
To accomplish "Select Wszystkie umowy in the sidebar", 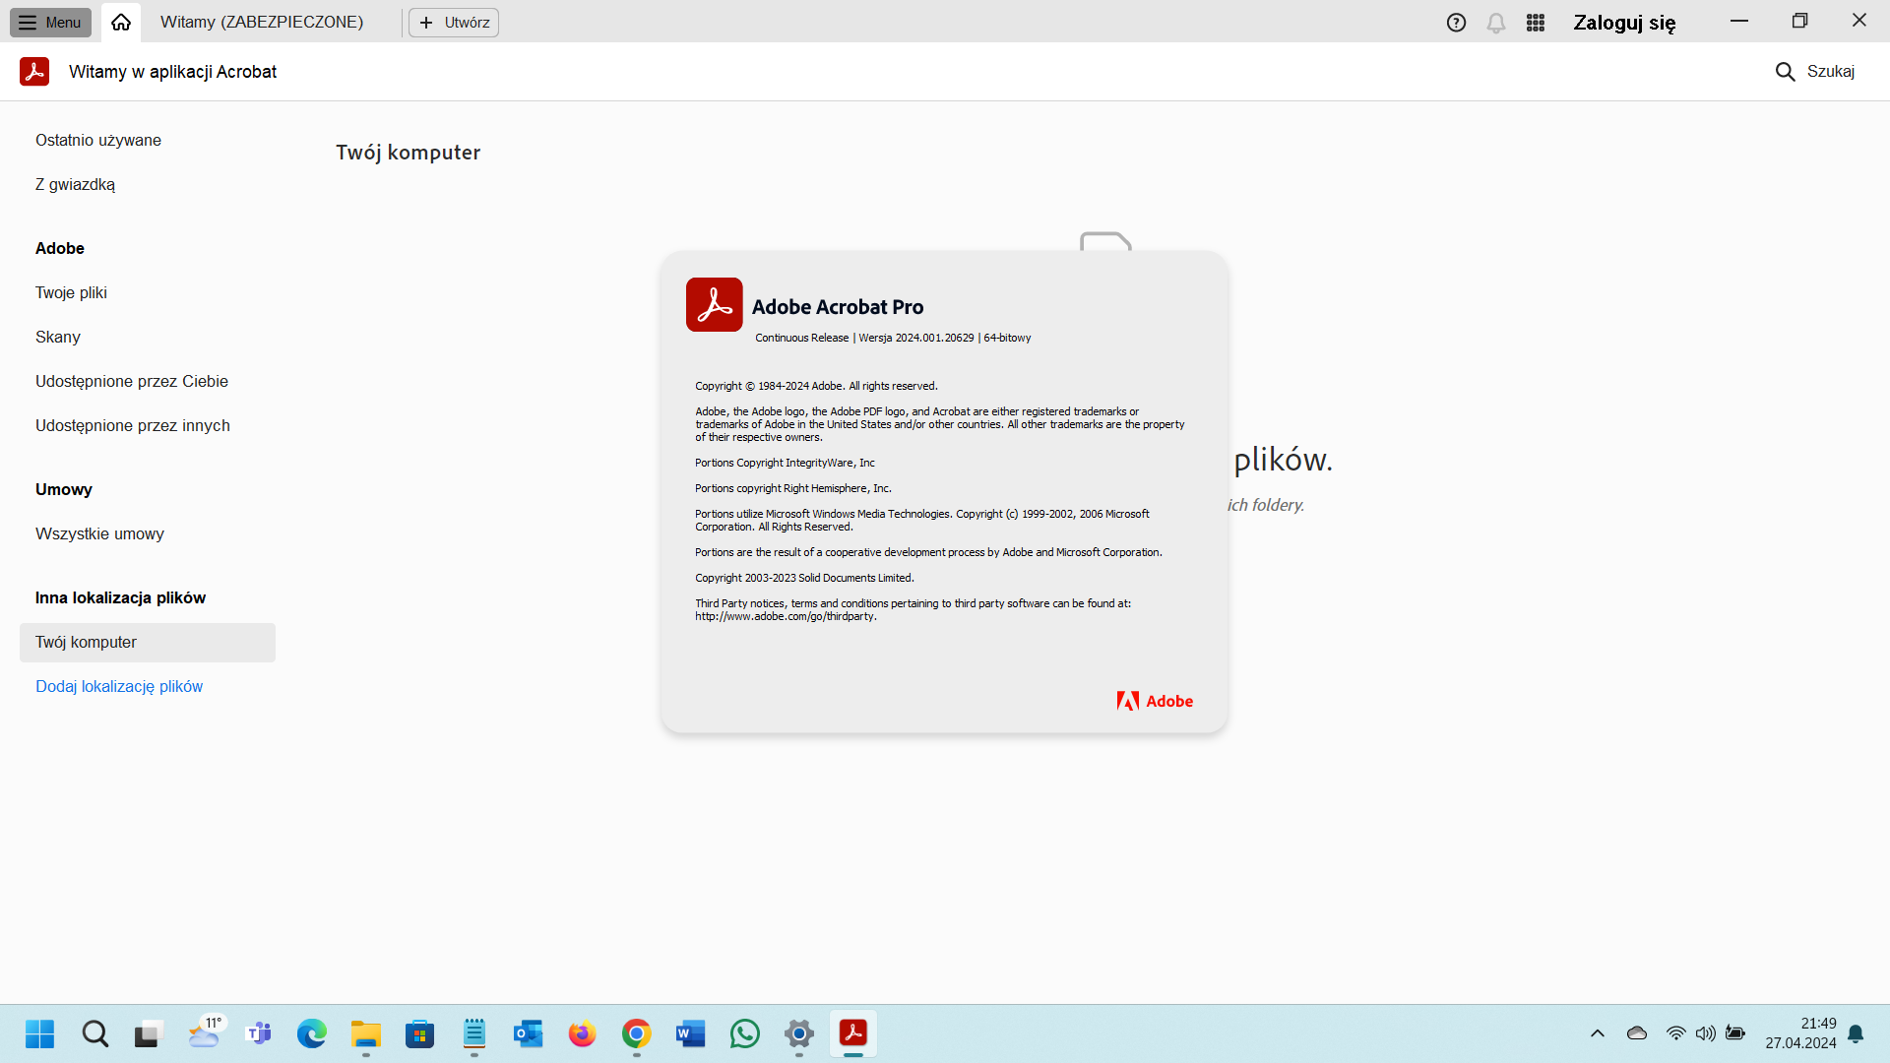I will coord(99,533).
